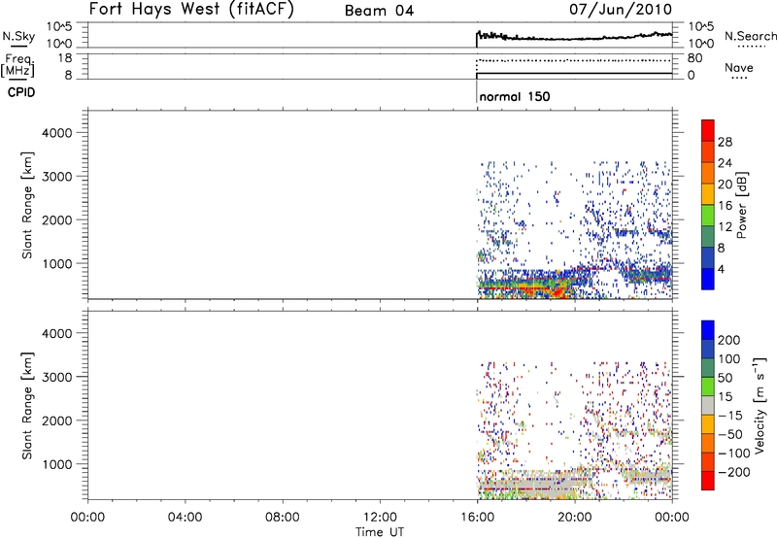The height and width of the screenshot is (538, 777).
Task: Click velocity colorbar segment between 100 and 200
Action: click(708, 349)
